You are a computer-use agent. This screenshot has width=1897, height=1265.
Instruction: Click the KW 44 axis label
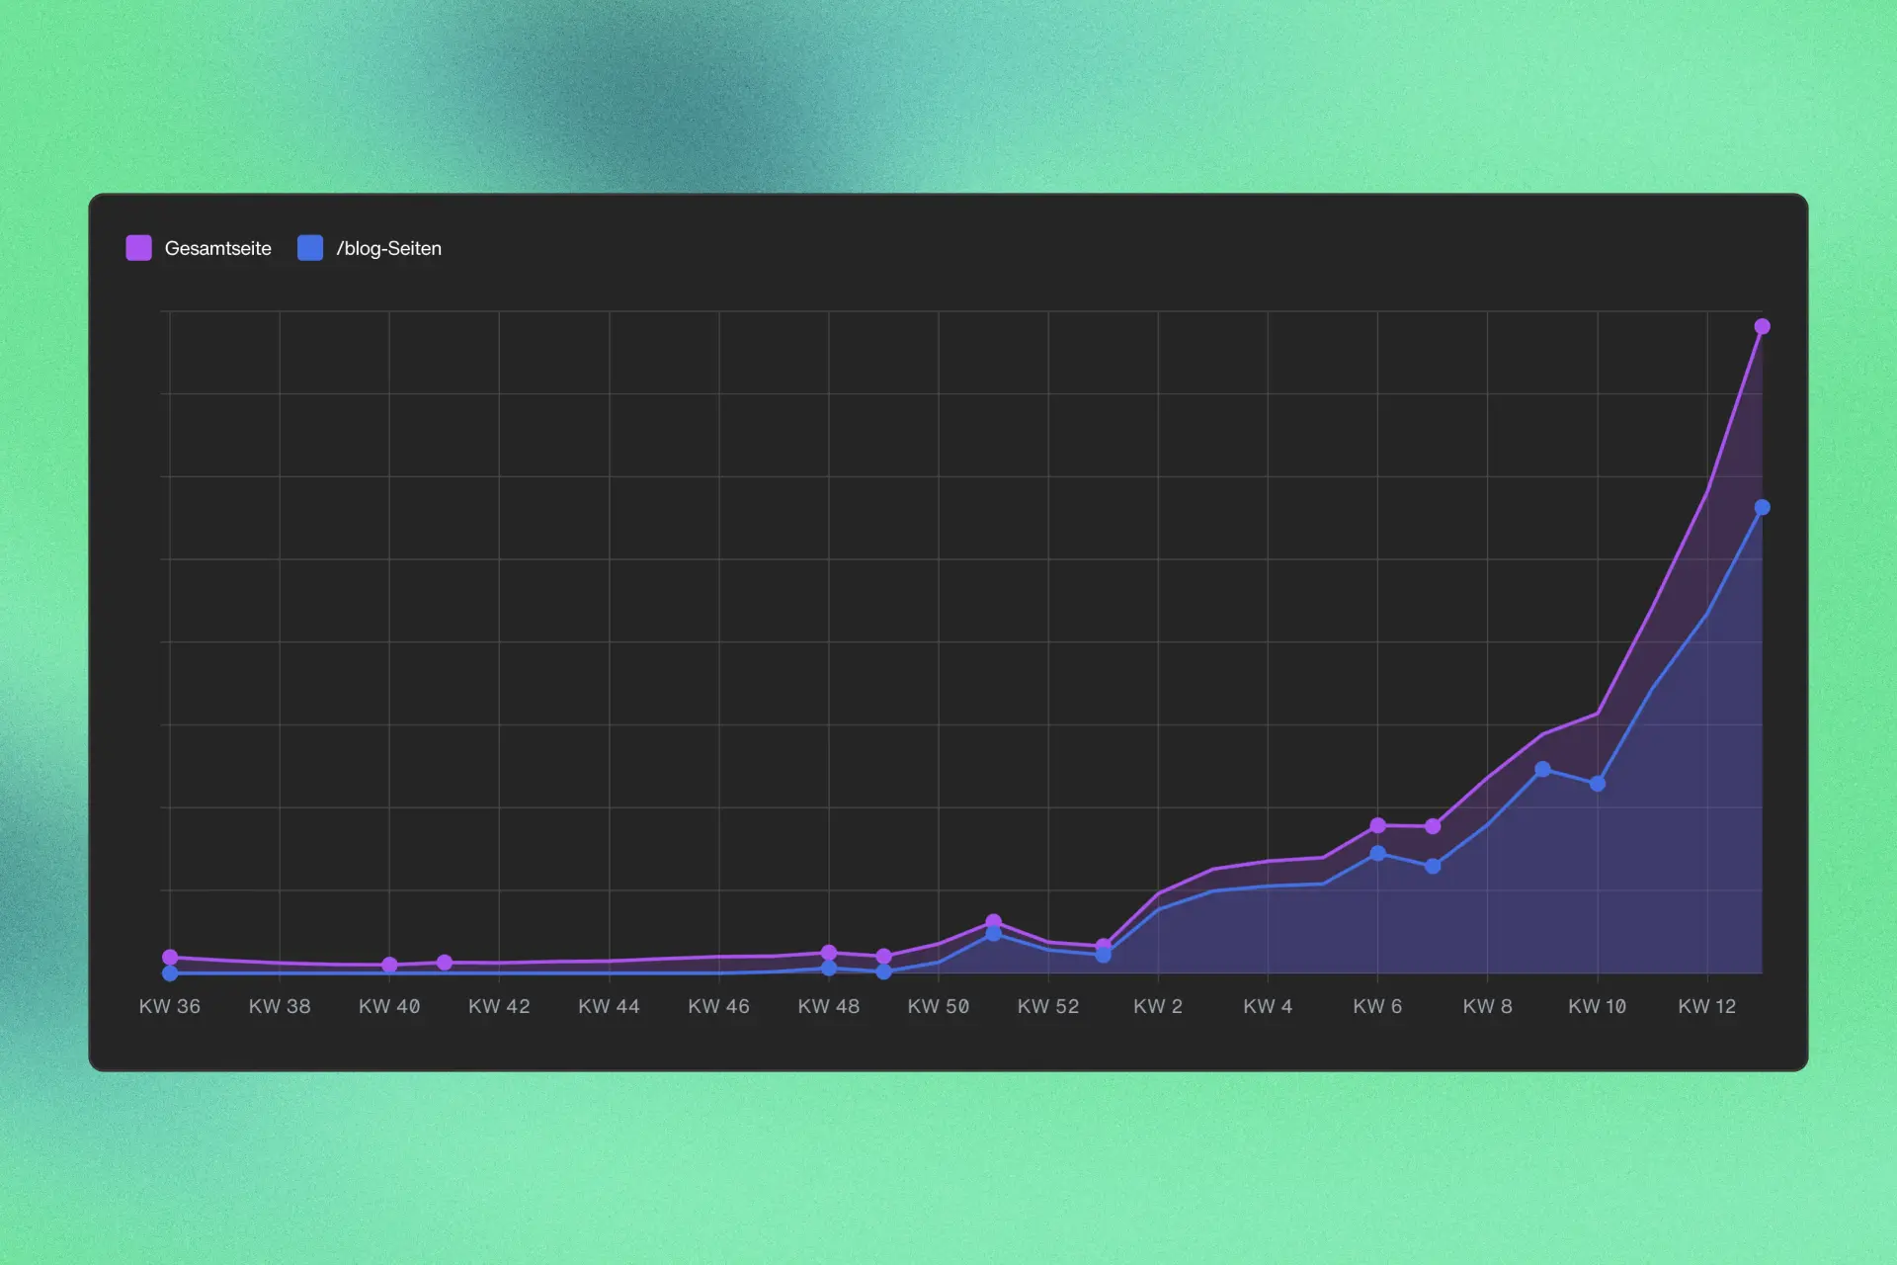point(609,1006)
